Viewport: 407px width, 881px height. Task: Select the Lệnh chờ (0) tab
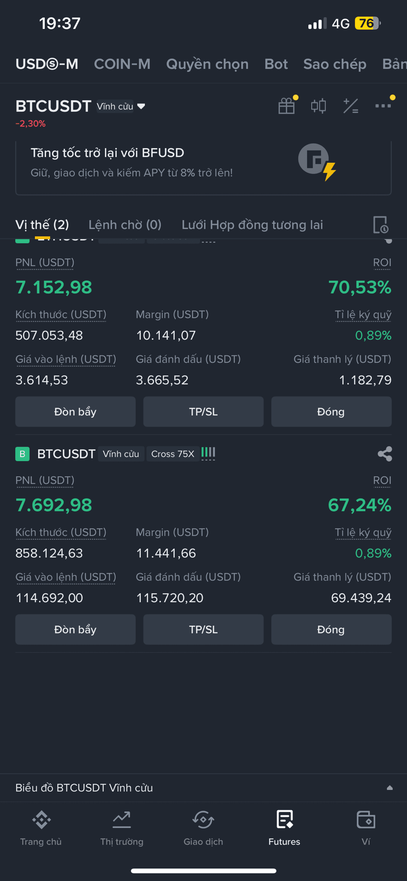(x=125, y=225)
